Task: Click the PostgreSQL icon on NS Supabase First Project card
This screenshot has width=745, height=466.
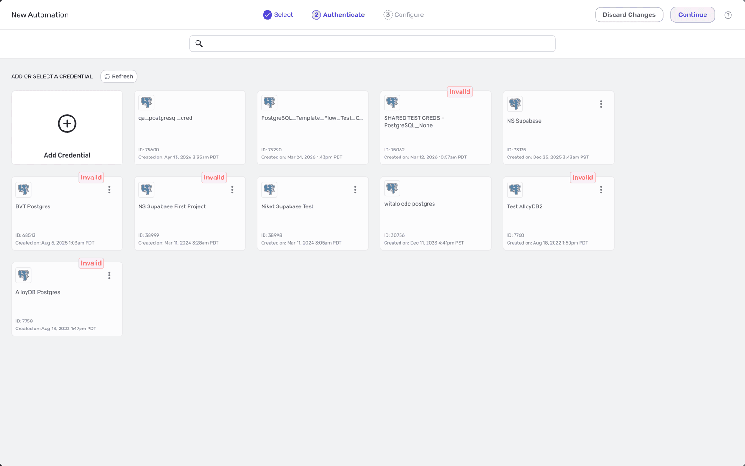Action: coord(146,190)
